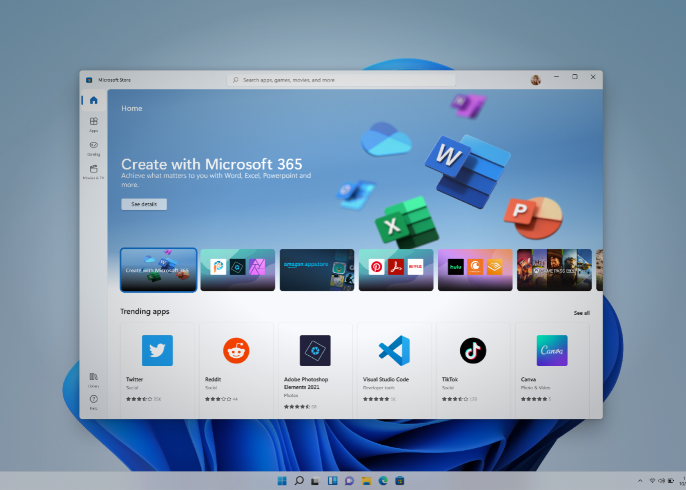Open Chat from the taskbar

(349, 481)
